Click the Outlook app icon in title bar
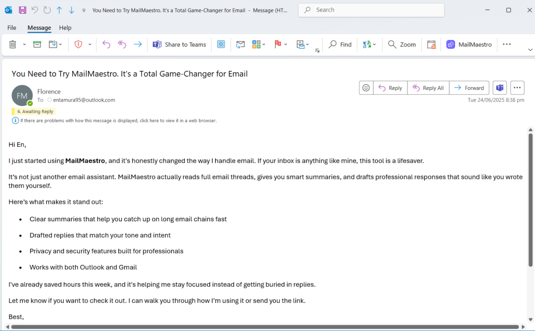 [x=8, y=10]
